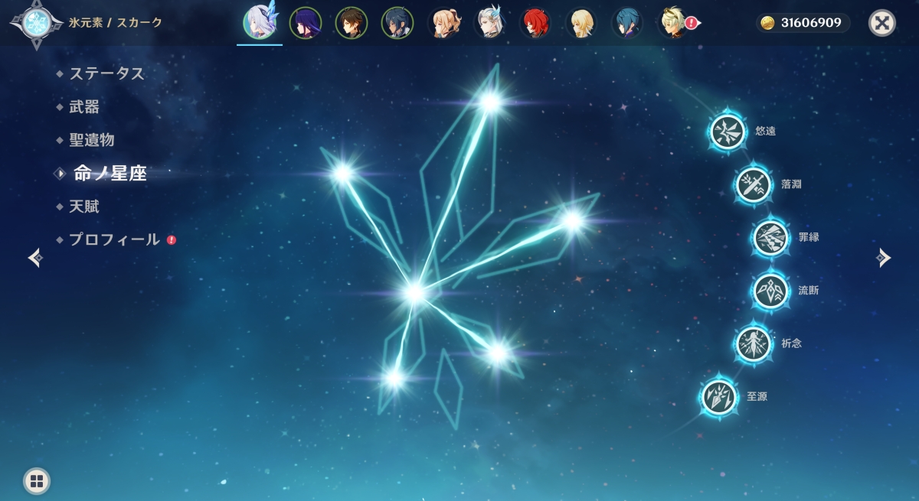Click the 罪縁 constellation node icon
Image resolution: width=919 pixels, height=501 pixels.
(x=770, y=237)
